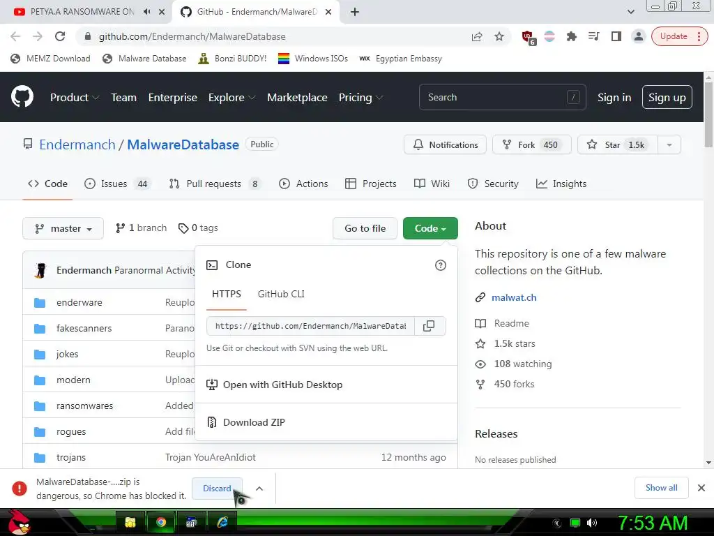Click the Go to file button

[365, 228]
